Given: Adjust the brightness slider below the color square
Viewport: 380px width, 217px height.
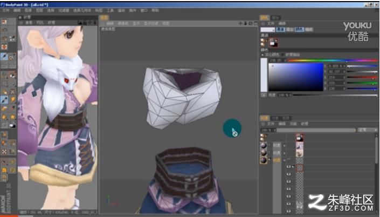Looking at the screenshot, I should coord(335,95).
